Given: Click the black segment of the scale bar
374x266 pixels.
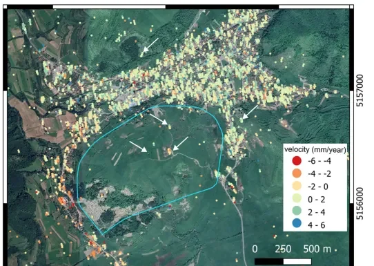Looking at the screenshot, I should click(269, 261).
